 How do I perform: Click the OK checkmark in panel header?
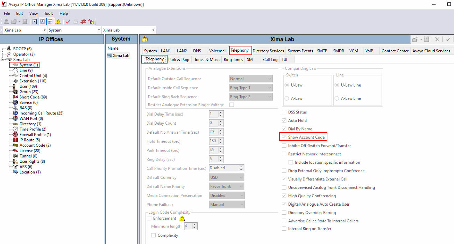[x=447, y=39]
